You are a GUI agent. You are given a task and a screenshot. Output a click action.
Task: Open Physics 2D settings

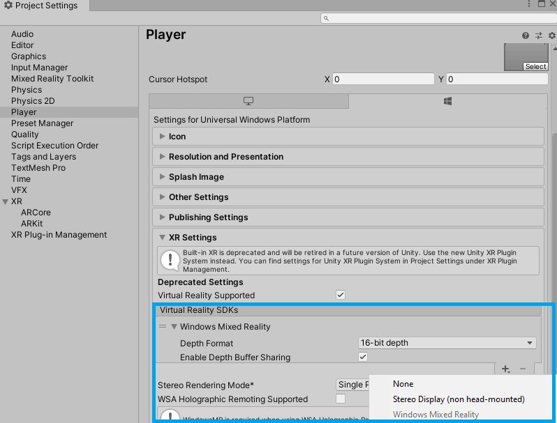point(33,101)
